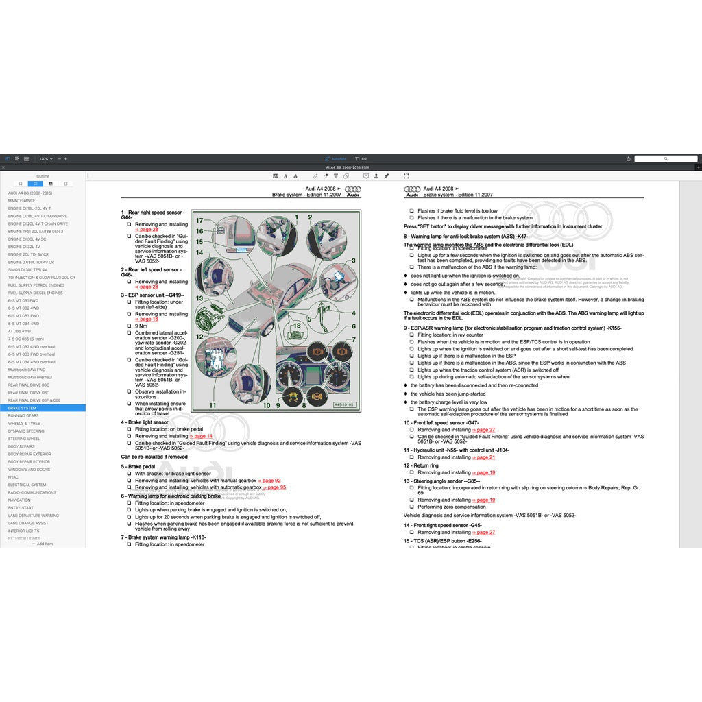This screenshot has height=702, width=702.
Task: Select the rectangular selection tool
Action: [x=406, y=176]
